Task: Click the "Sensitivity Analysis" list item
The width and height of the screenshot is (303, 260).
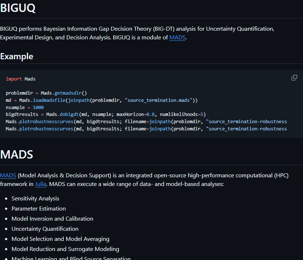Action: [x=35, y=199]
